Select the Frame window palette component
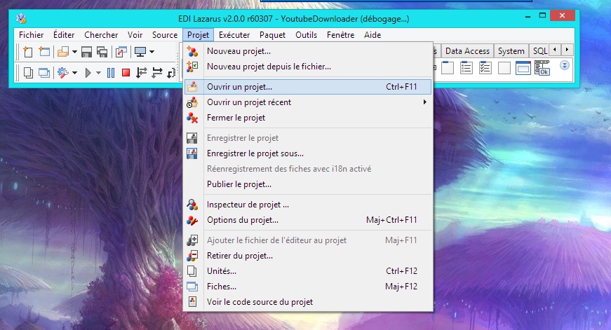 523,68
